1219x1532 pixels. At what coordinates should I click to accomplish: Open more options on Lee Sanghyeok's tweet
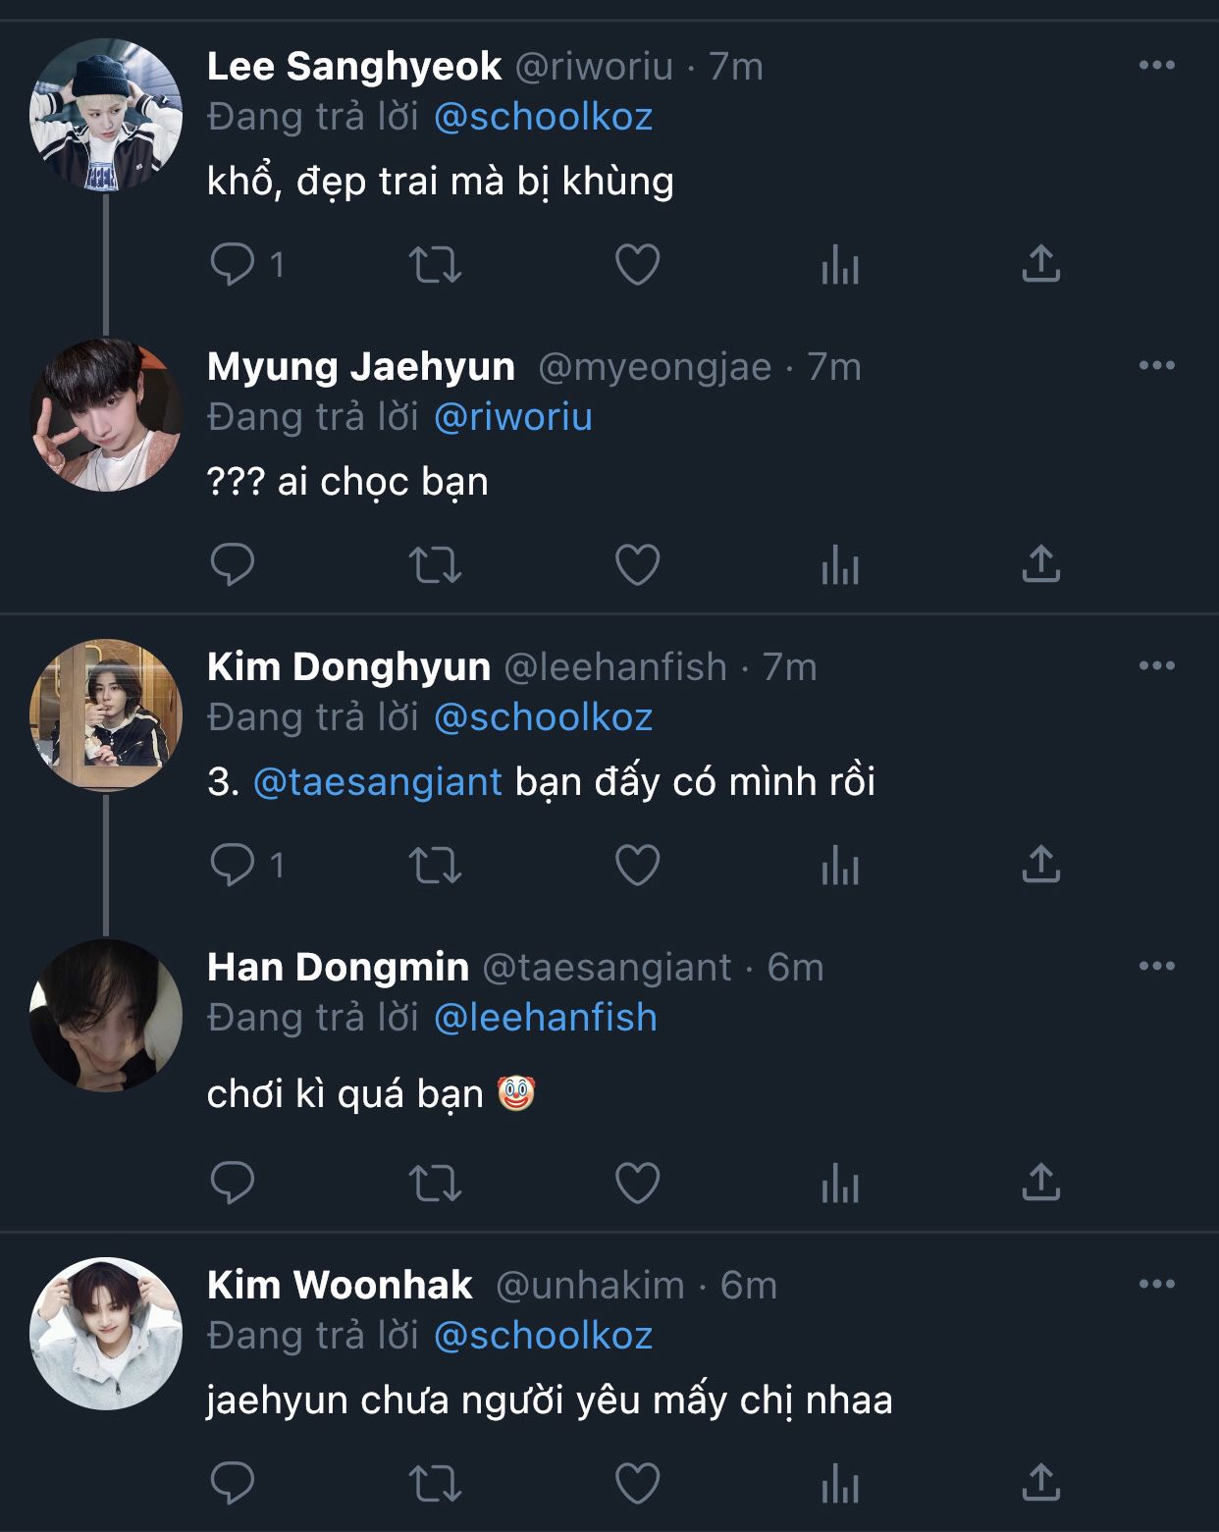(x=1156, y=66)
